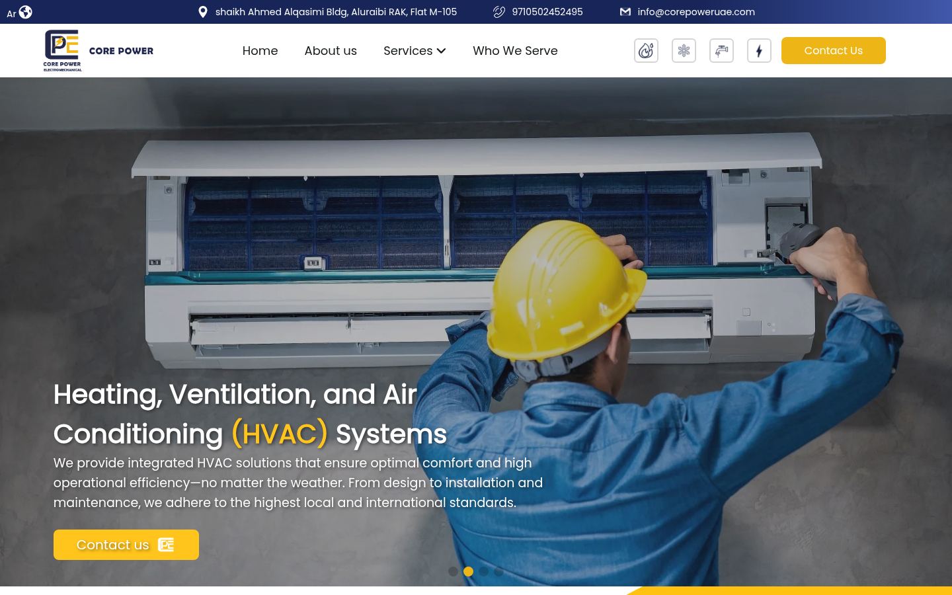This screenshot has width=952, height=595.
Task: Click the Core Power logo
Action: coord(63,50)
